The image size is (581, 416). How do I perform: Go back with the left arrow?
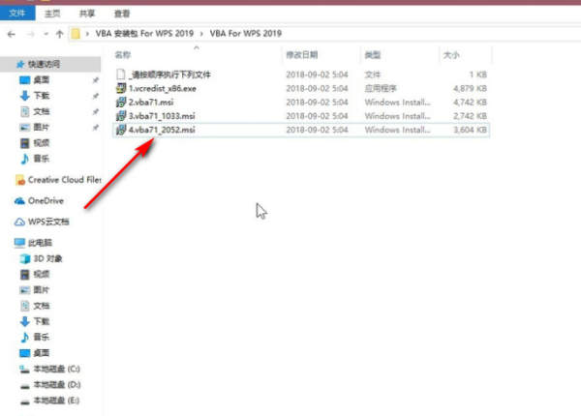click(12, 34)
